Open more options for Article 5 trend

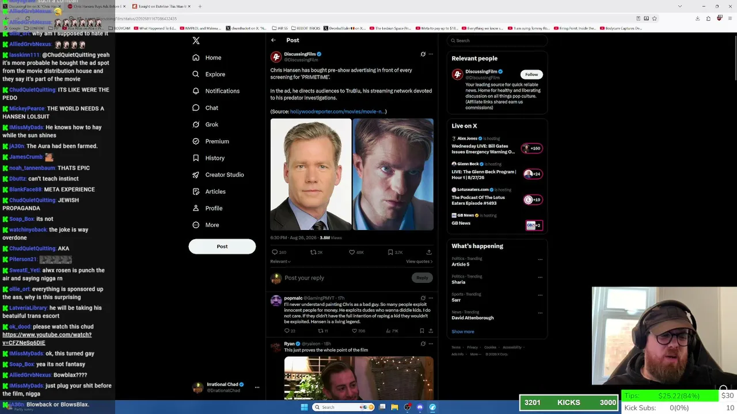[540, 259]
